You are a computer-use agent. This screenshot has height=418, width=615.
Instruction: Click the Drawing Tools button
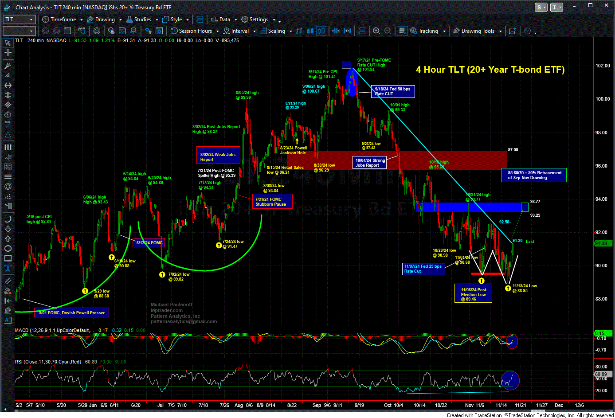[474, 31]
